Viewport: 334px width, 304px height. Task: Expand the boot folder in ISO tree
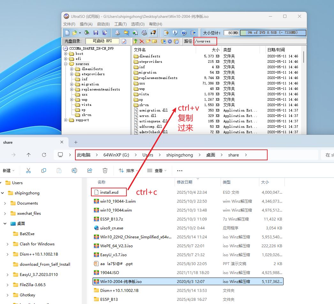pyautogui.click(x=66, y=54)
